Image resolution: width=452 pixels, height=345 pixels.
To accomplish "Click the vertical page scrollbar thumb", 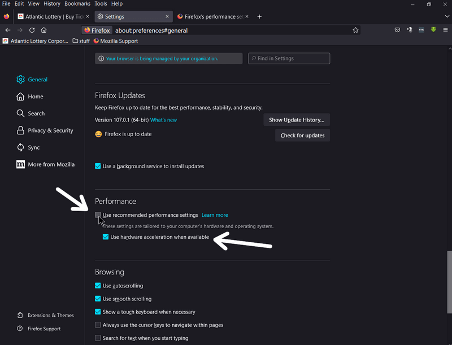I will (449, 282).
